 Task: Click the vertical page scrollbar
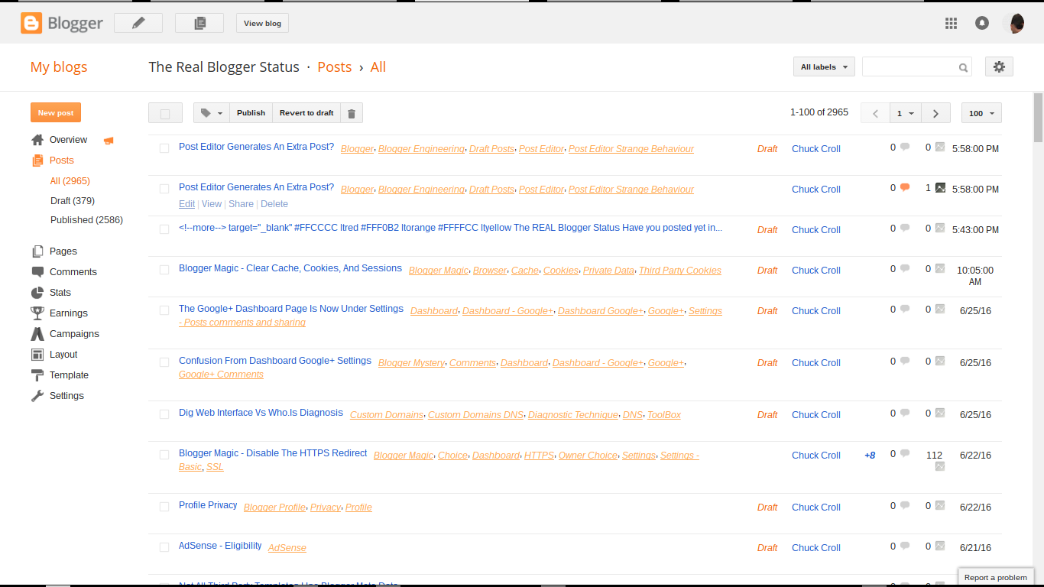point(1038,118)
